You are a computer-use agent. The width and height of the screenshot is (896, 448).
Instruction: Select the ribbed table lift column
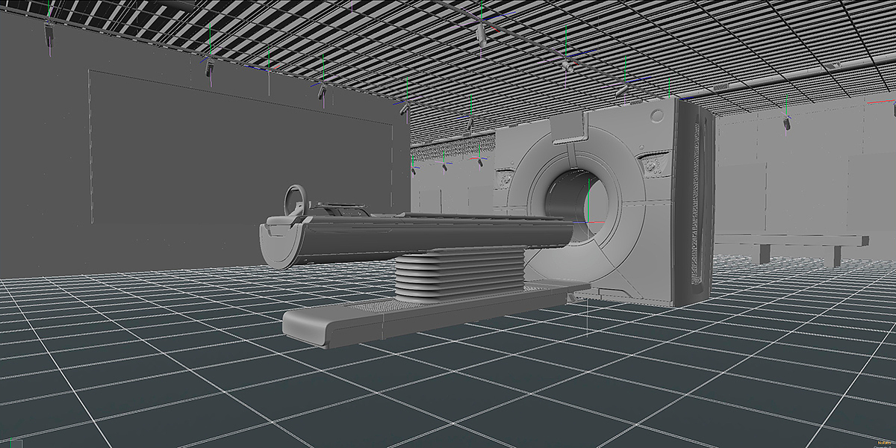(x=460, y=277)
